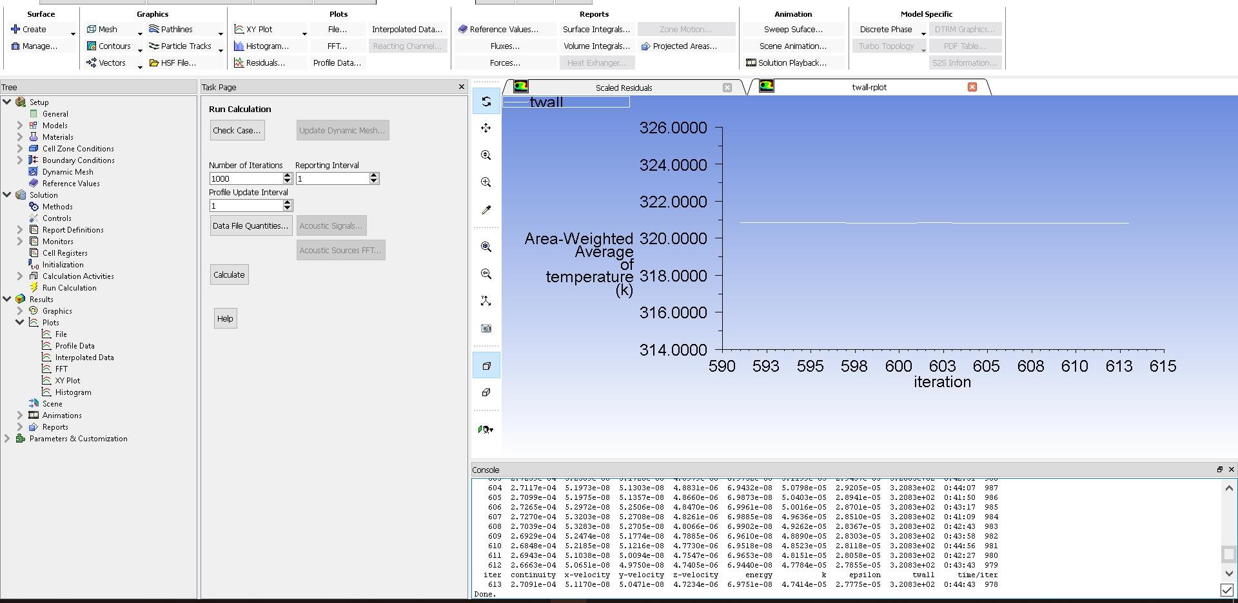Click the zoom out magnifier icon
1238x603 pixels.
tap(486, 274)
